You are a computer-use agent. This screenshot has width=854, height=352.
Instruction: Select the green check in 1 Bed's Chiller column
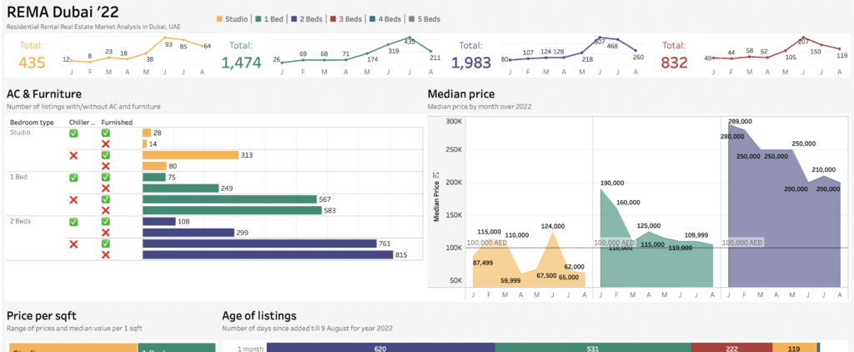(x=73, y=177)
